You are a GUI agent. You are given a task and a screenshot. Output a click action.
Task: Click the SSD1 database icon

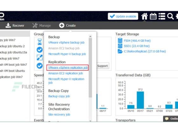click(120, 46)
